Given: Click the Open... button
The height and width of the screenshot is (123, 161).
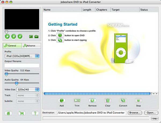Looking at the screenshot, I should (151, 113).
